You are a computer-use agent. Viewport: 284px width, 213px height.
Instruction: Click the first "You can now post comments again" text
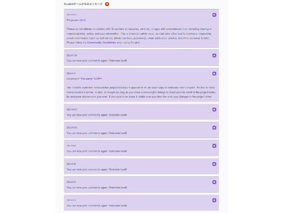pos(96,61)
